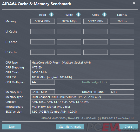The image size is (140, 132).
Task: Click the empty North Bridge Clock field
Action: click(x=122, y=82)
